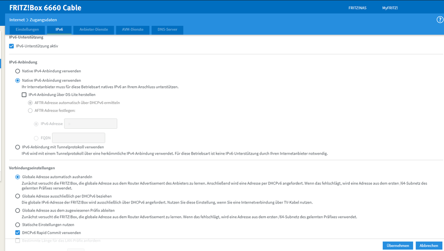Open the help question mark icon
This screenshot has width=444, height=251.
(x=440, y=20)
